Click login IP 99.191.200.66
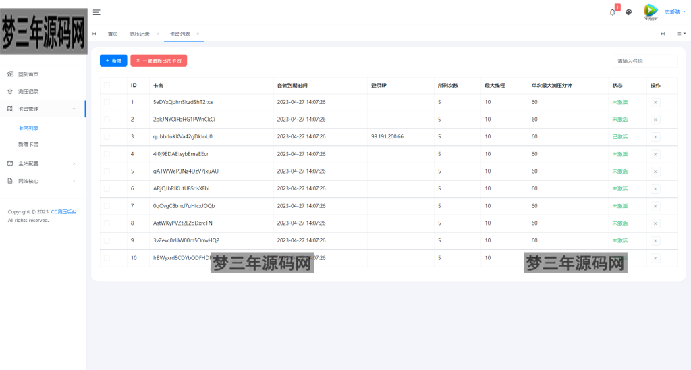This screenshot has height=370, width=691. 387,136
